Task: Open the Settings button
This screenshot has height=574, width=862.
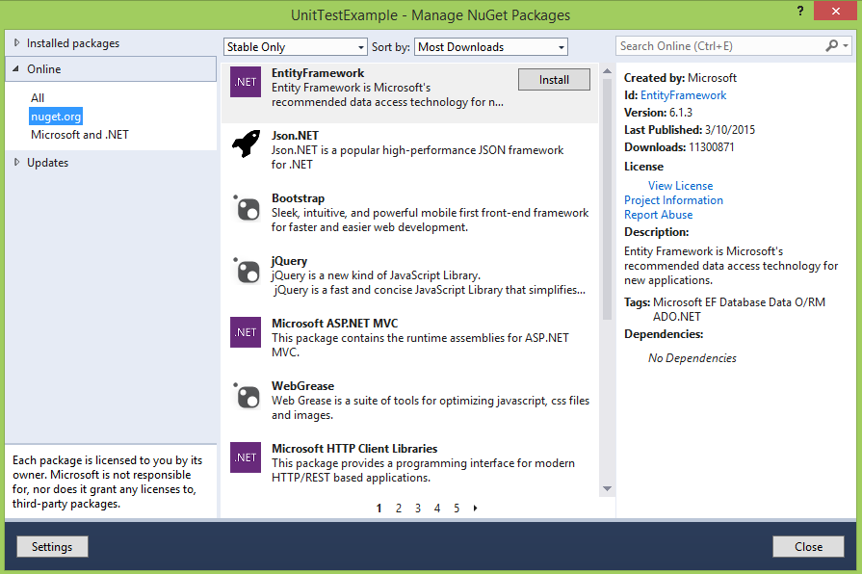Action: [52, 546]
